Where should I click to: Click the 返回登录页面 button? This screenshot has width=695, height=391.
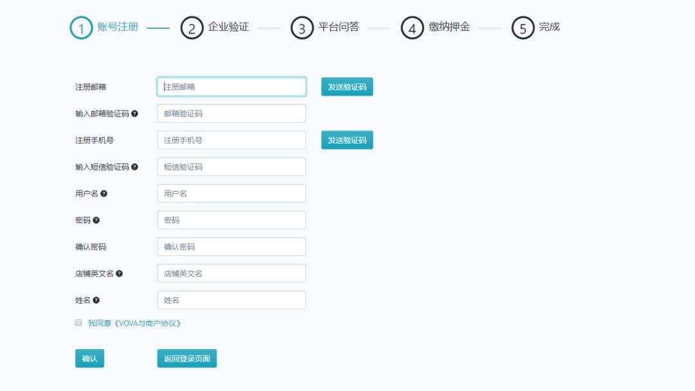coord(186,358)
